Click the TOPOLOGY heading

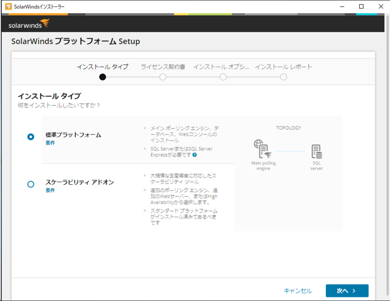pyautogui.click(x=289, y=128)
